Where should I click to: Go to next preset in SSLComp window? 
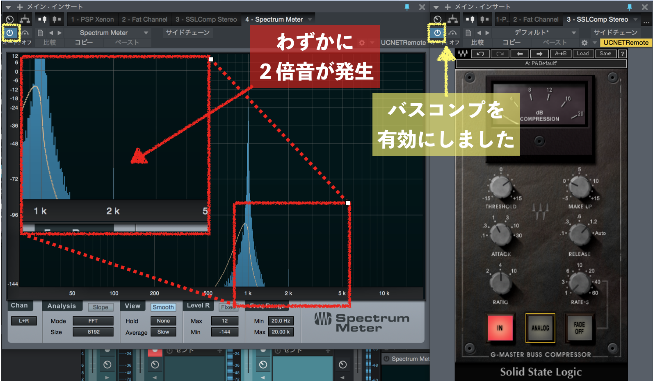click(x=487, y=33)
